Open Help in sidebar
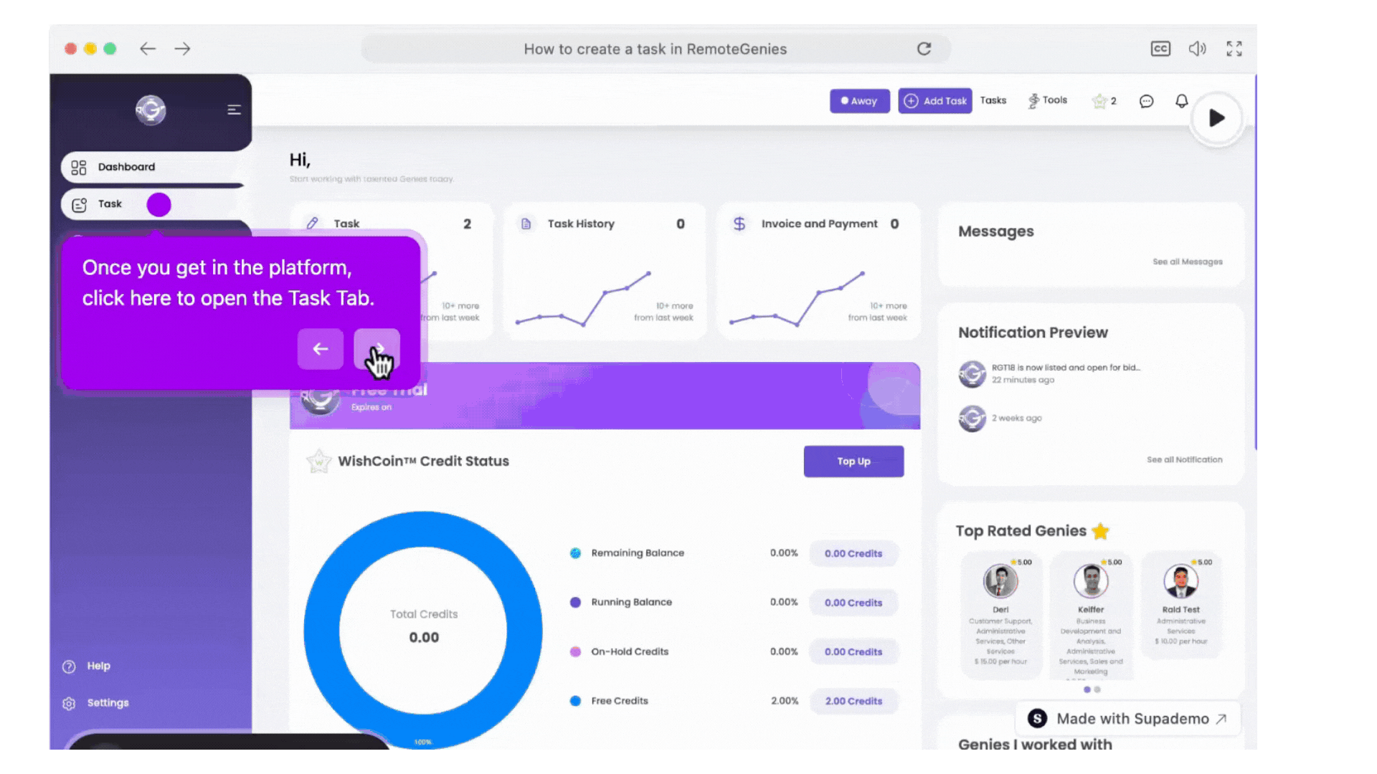This screenshot has width=1377, height=774. tap(87, 666)
